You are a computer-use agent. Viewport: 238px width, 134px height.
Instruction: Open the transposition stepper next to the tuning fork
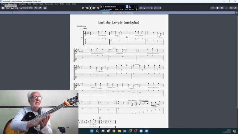pos(160,8)
